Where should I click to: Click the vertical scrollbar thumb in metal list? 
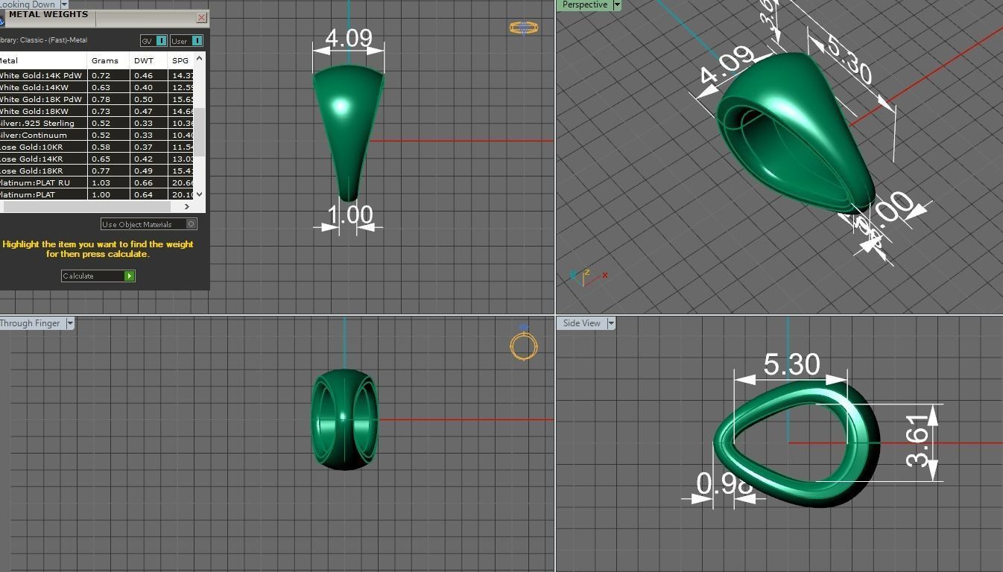click(x=199, y=132)
